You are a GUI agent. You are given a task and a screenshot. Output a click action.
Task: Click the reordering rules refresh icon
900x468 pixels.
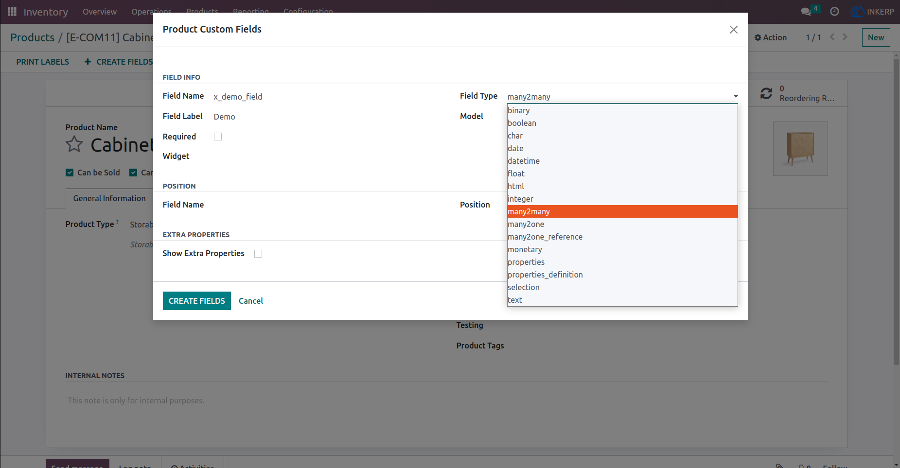pos(766,93)
